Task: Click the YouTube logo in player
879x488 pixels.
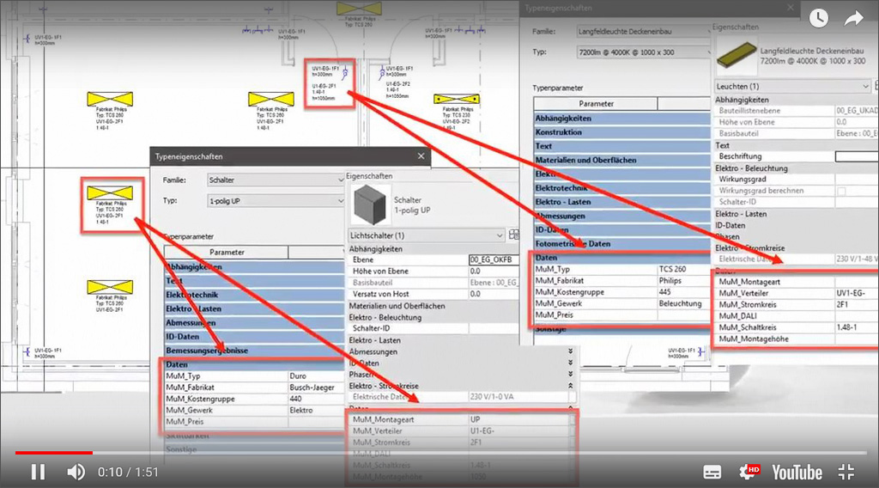Action: 796,472
